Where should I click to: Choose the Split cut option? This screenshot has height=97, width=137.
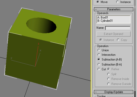point(108,74)
